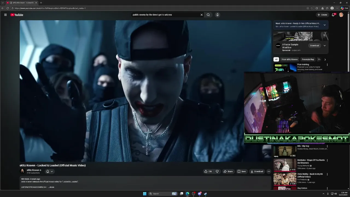Open Steam from the taskbar
The image size is (350, 197).
(205, 194)
